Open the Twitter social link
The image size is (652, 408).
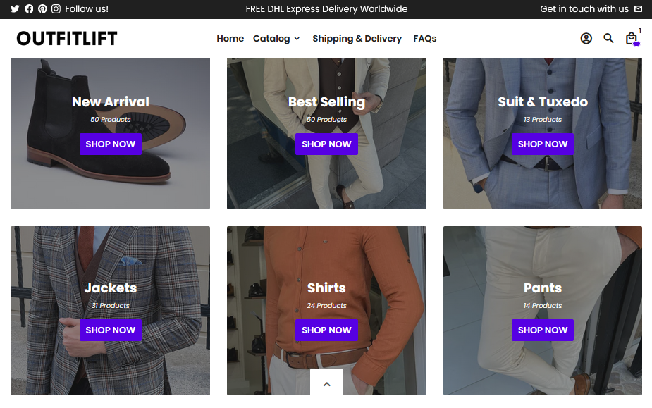[15, 8]
